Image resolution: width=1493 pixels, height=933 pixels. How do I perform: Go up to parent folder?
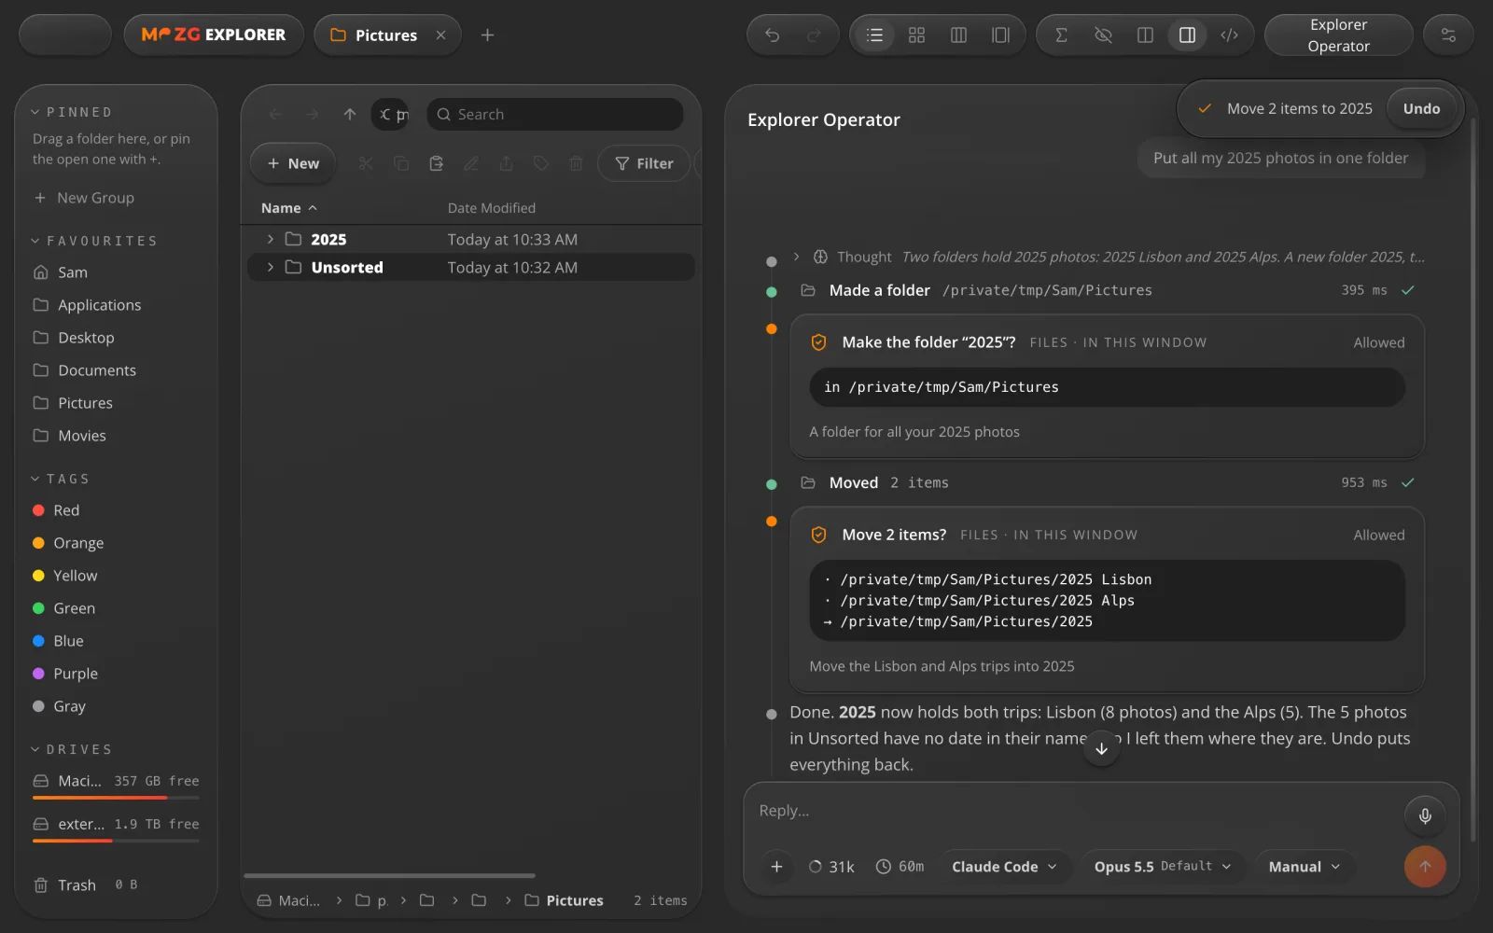click(x=350, y=114)
